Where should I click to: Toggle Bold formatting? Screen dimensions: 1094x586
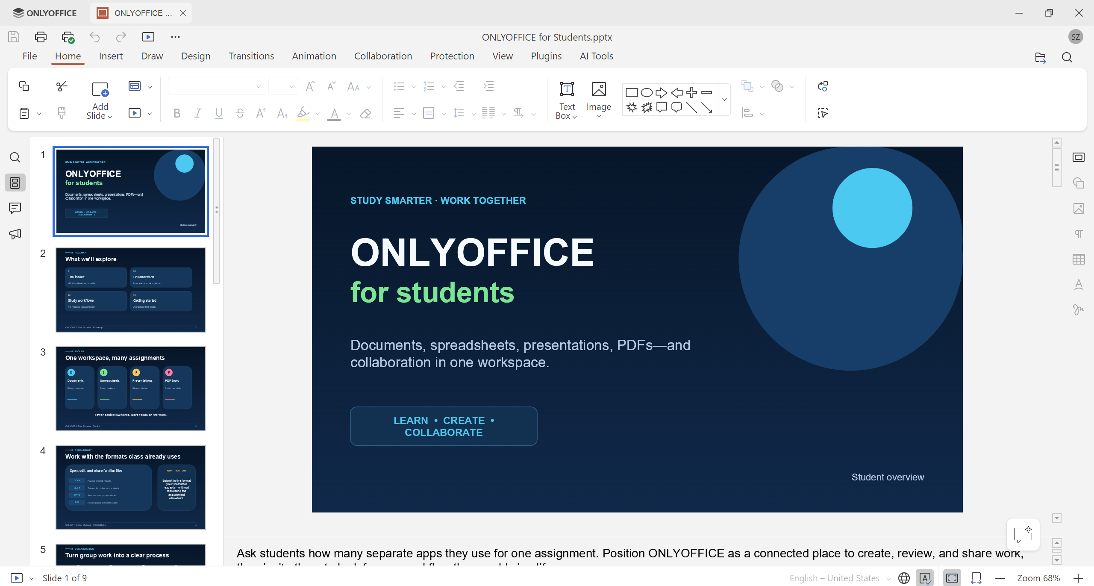point(177,114)
